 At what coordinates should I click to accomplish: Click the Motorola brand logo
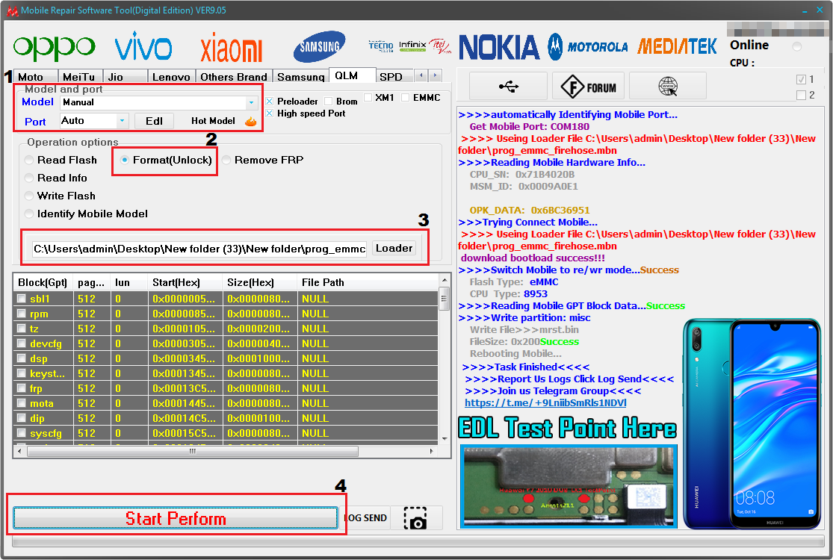click(587, 47)
